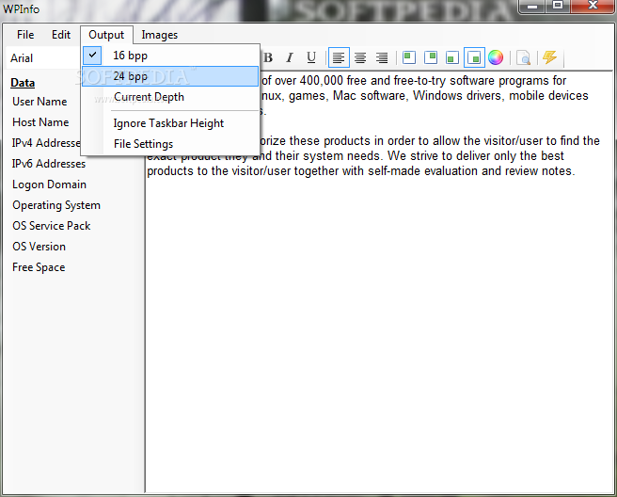The height and width of the screenshot is (497, 617).
Task: Insert the IPv4 Addresses field
Action: [46, 143]
